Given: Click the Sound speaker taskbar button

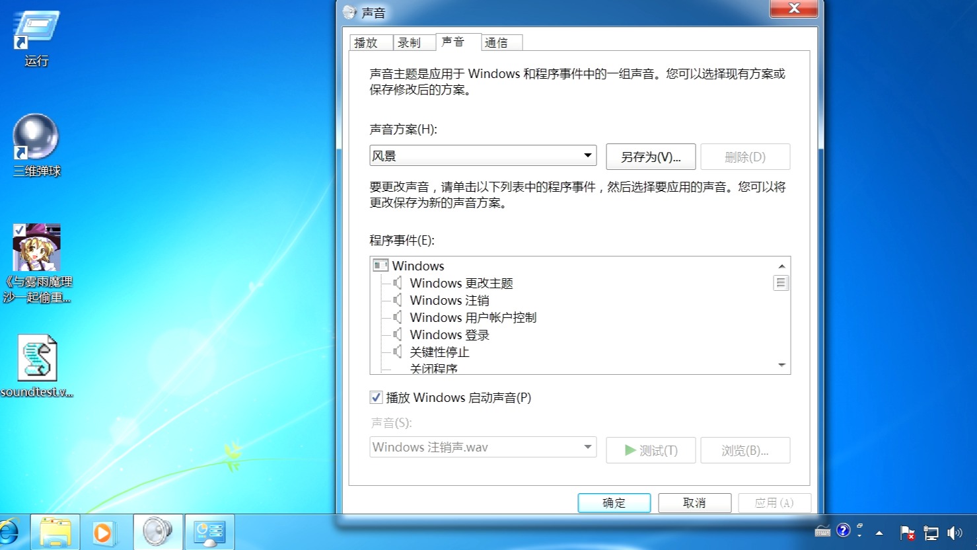Looking at the screenshot, I should tap(157, 532).
